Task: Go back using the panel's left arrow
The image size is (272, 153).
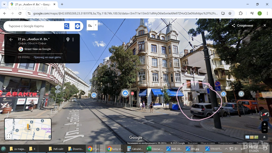Action: pyautogui.click(x=11, y=40)
